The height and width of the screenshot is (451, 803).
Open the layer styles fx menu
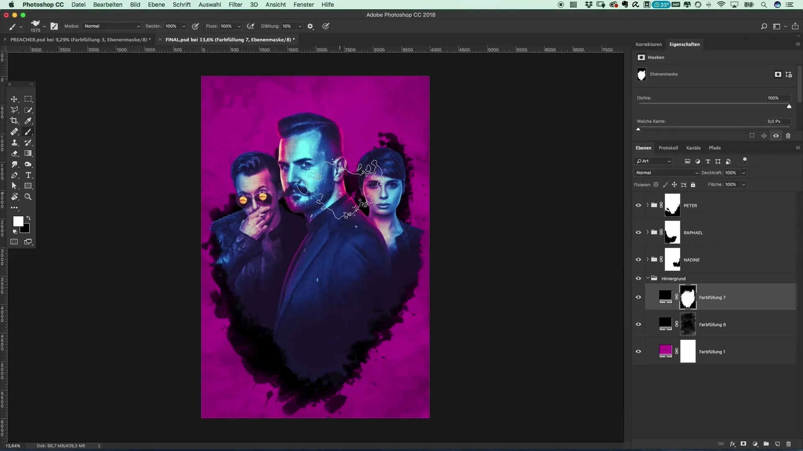(x=733, y=444)
